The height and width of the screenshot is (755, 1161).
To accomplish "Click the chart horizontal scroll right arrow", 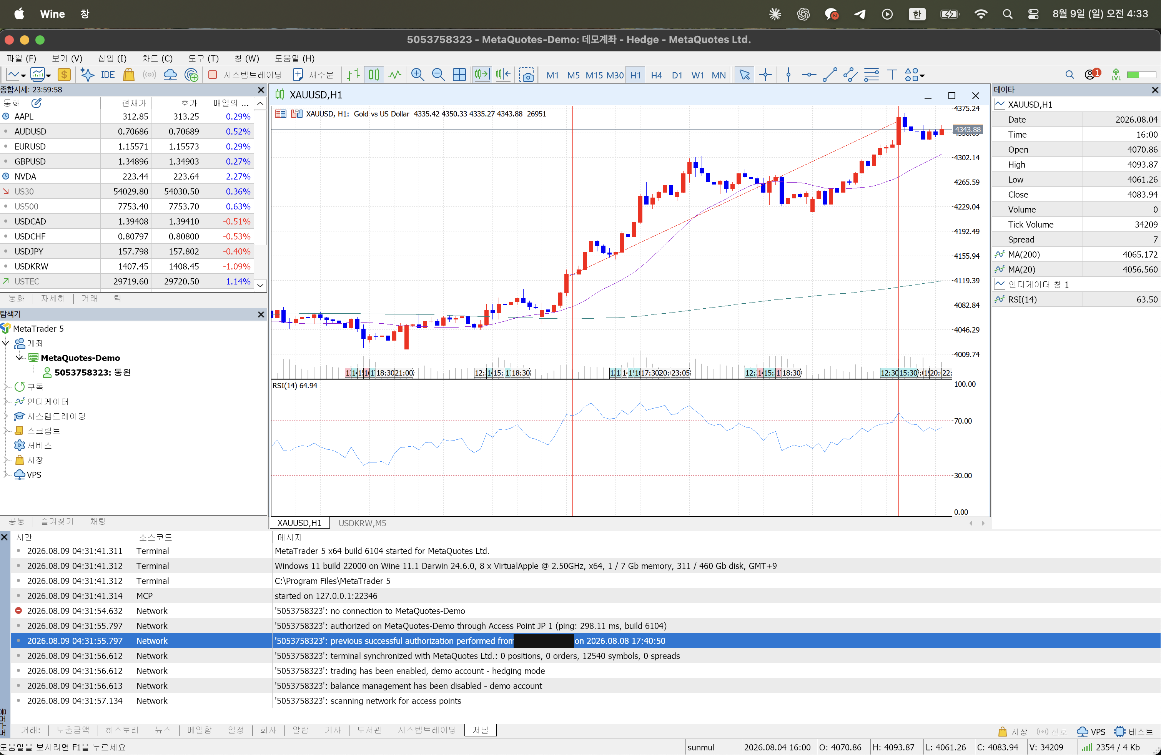I will coord(983,523).
